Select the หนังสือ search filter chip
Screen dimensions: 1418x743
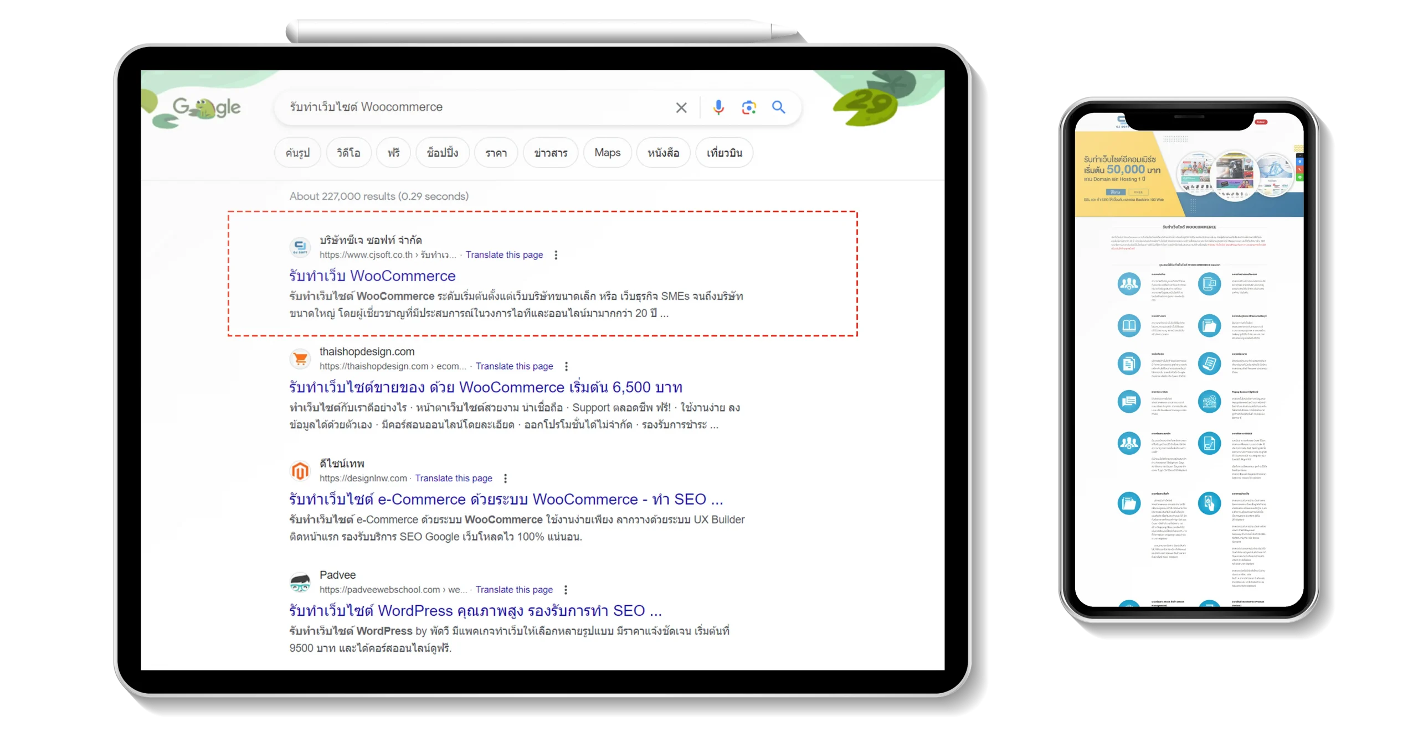tap(663, 153)
